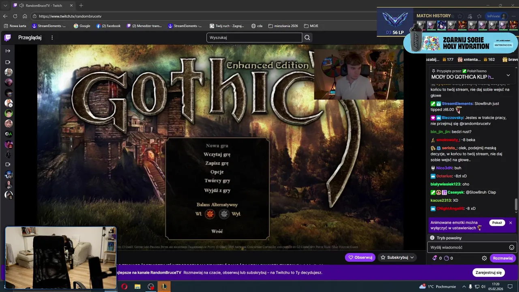Image resolution: width=519 pixels, height=292 pixels.
Task: Expand the left channel sidebar
Action: (8, 51)
